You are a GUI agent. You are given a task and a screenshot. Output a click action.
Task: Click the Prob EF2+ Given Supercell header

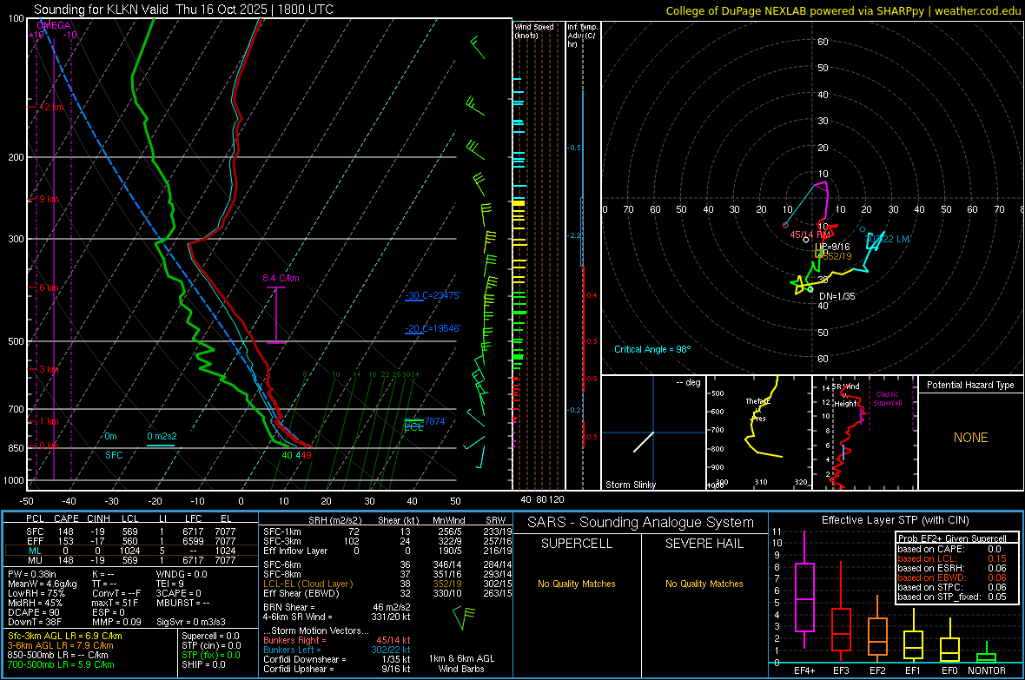pyautogui.click(x=952, y=538)
